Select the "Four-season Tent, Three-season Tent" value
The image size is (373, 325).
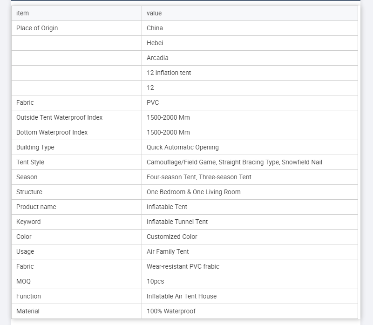pos(199,177)
